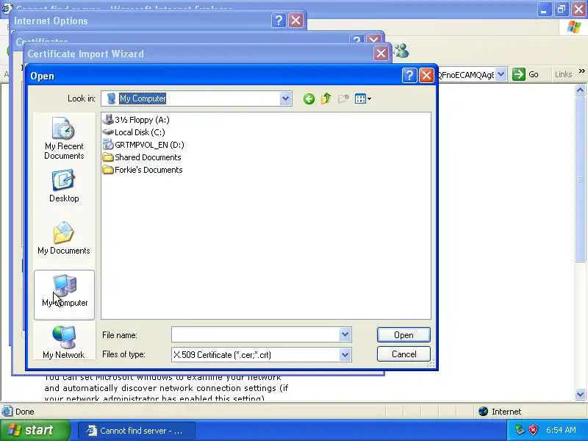Image resolution: width=588 pixels, height=441 pixels.
Task: Select the Local Disk (C:) drive
Action: click(x=134, y=132)
